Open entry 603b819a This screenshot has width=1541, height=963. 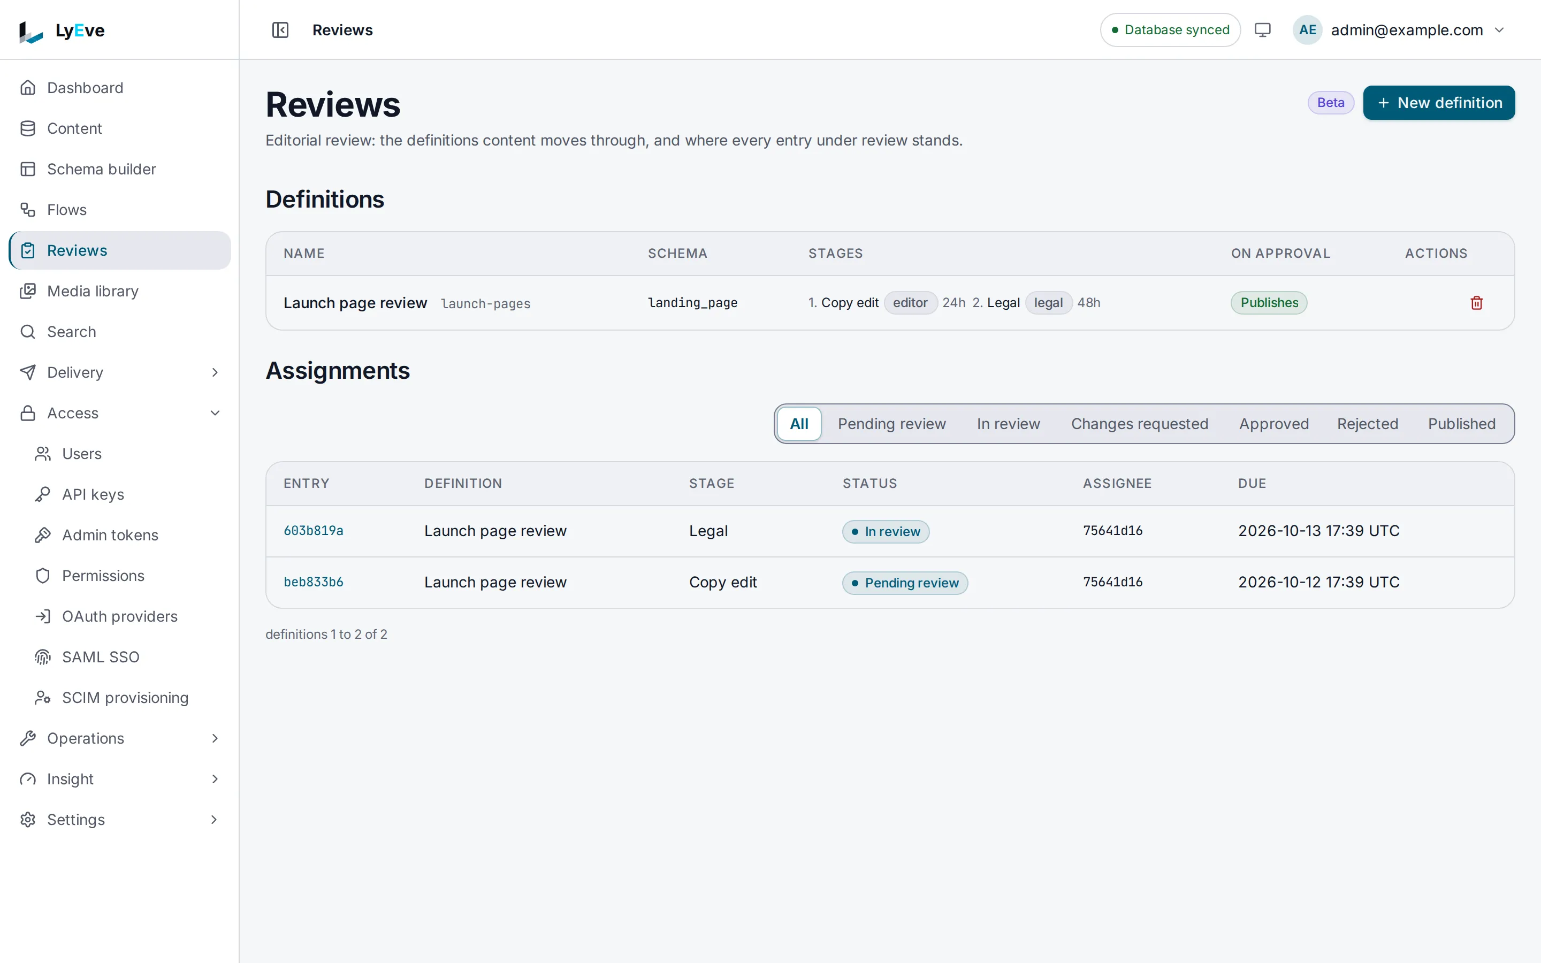point(314,531)
